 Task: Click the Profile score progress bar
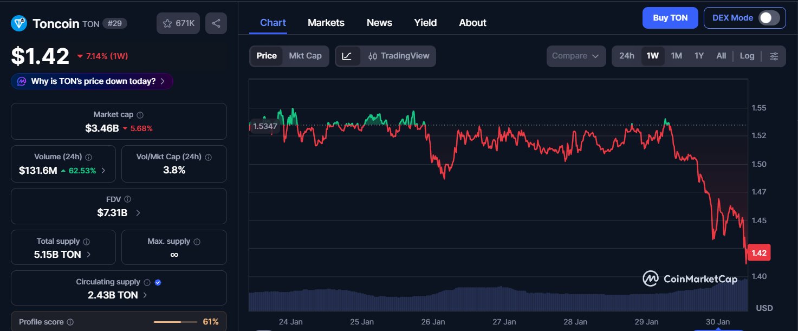[x=175, y=322]
